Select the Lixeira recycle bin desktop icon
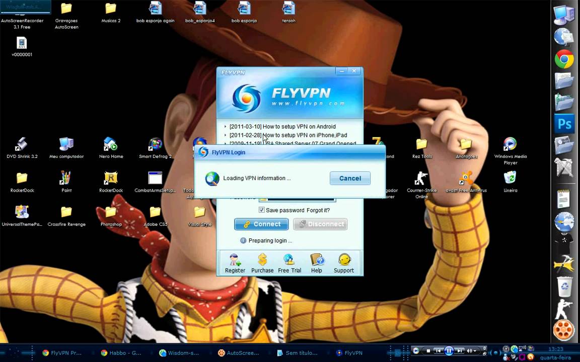 pyautogui.click(x=511, y=182)
